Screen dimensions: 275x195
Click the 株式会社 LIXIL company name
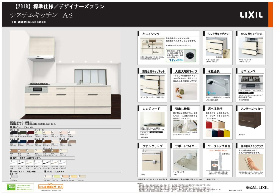click(257, 188)
